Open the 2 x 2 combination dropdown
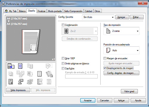The image size is (149, 107). pyautogui.click(x=80, y=31)
